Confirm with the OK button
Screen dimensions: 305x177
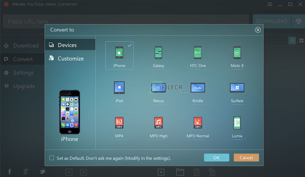point(216,158)
